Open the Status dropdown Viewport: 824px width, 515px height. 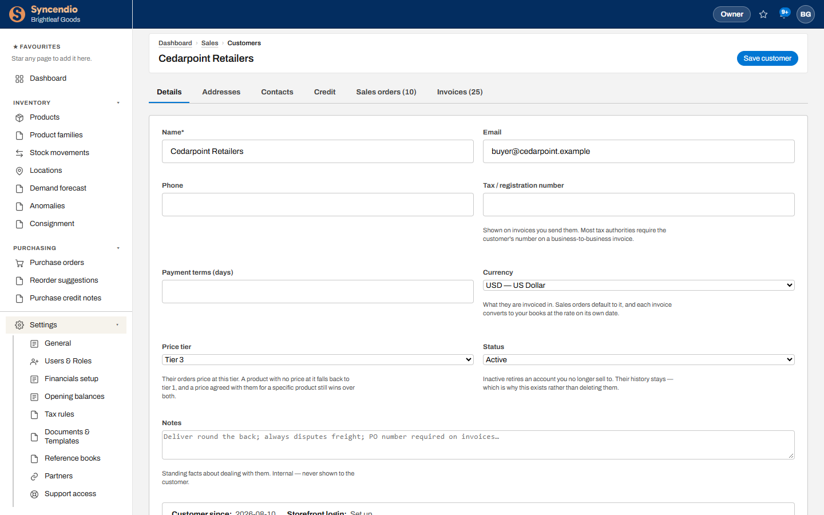pyautogui.click(x=639, y=359)
